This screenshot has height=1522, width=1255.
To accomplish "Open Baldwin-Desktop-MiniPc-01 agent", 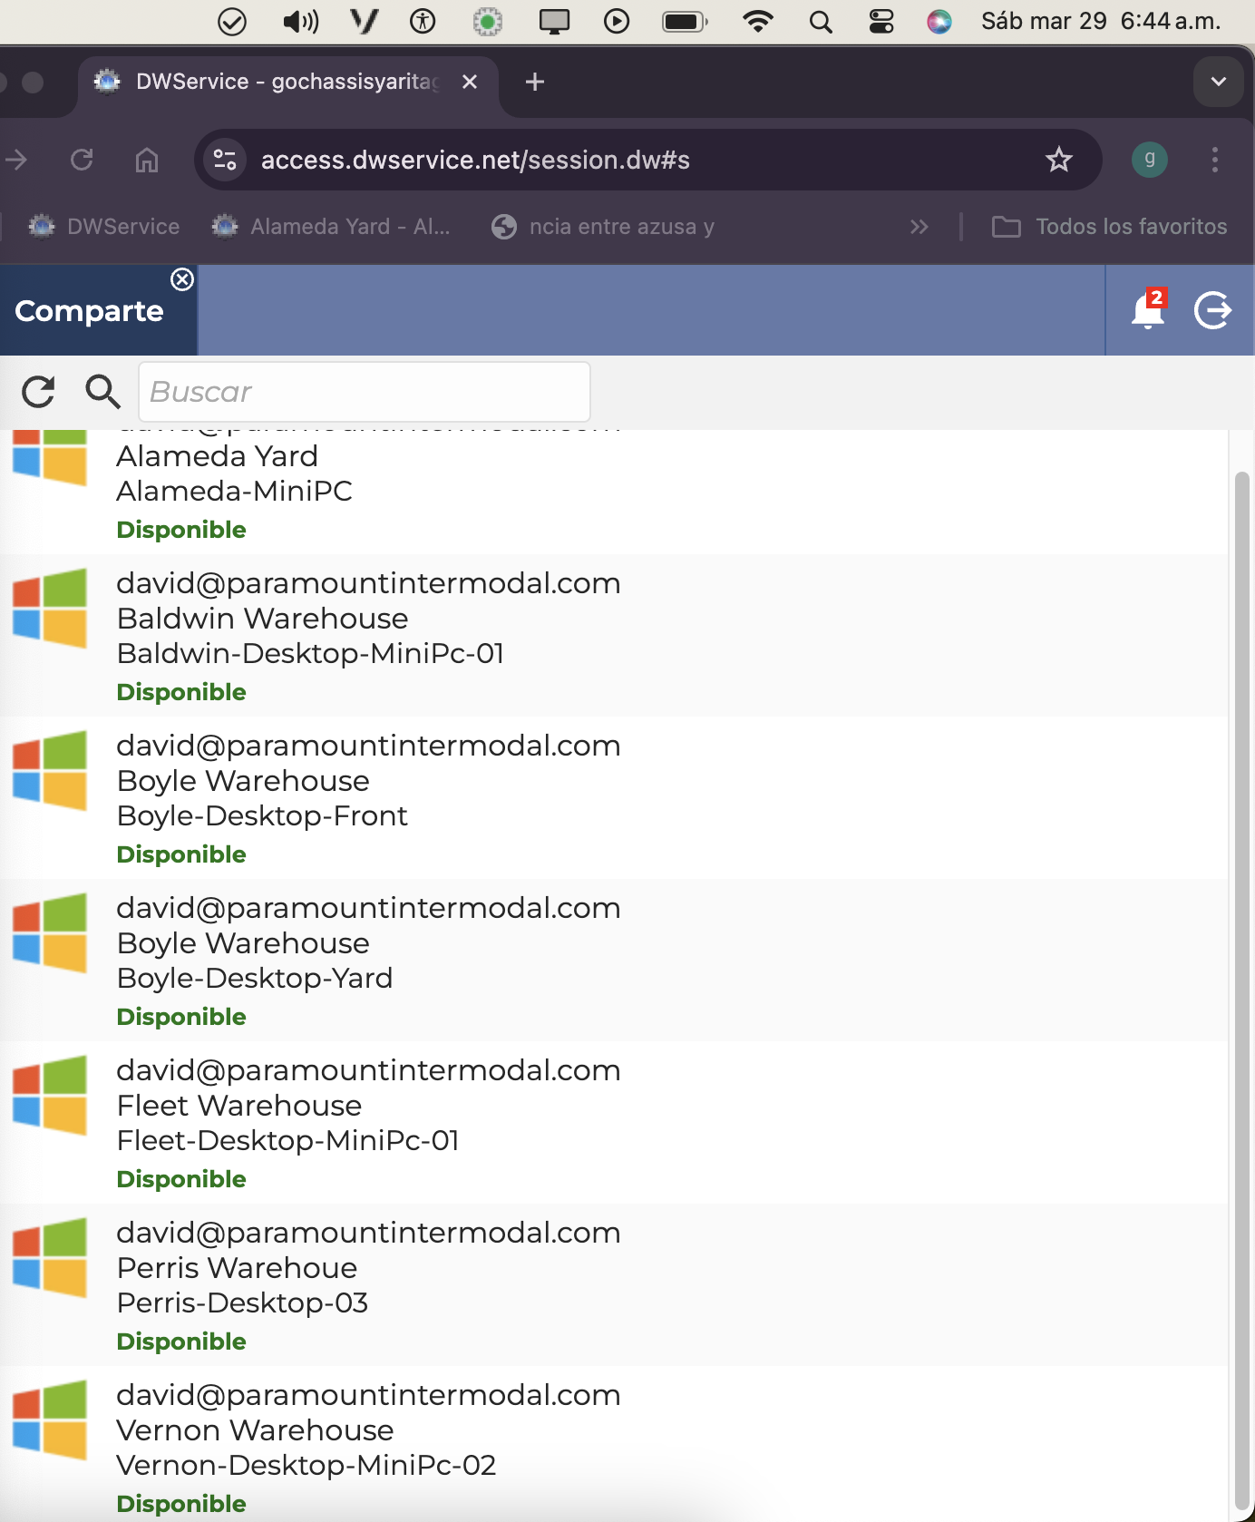I will [613, 635].
